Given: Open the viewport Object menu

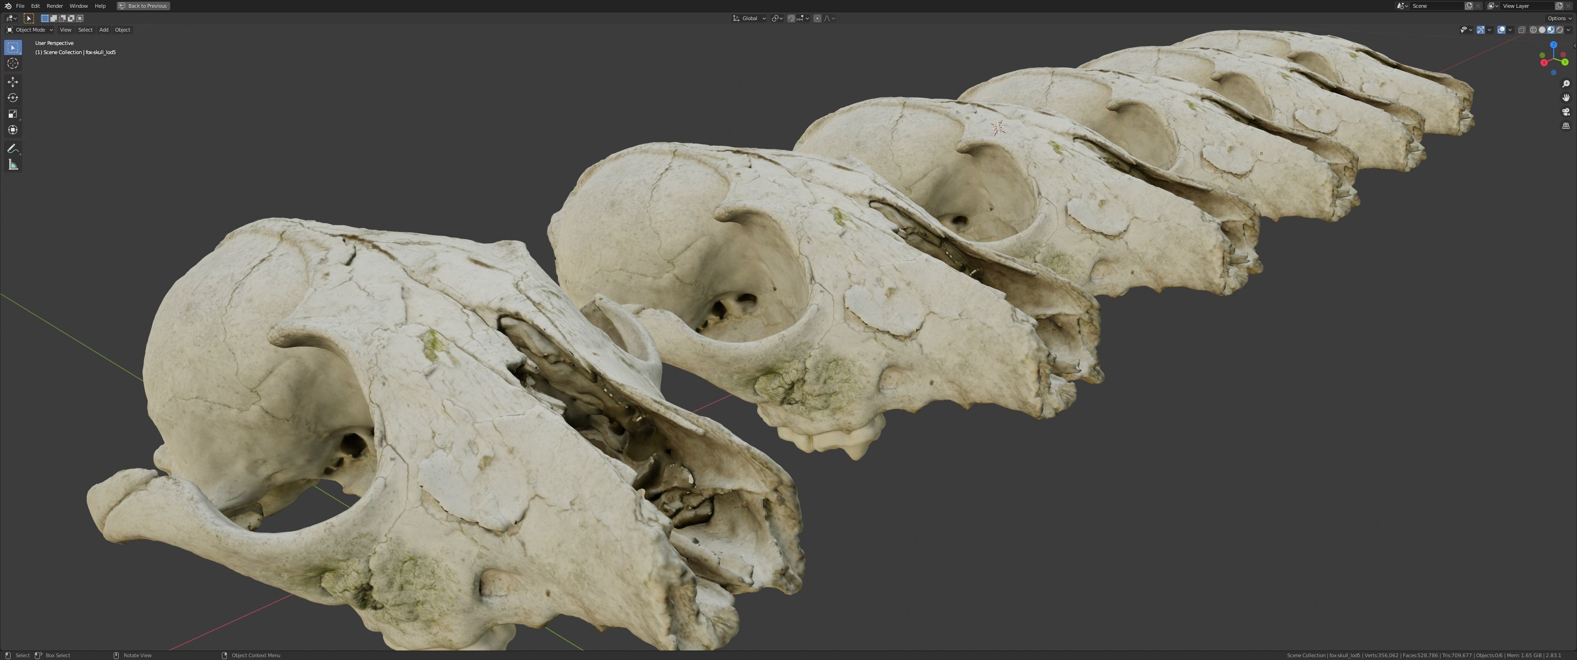Looking at the screenshot, I should point(122,29).
